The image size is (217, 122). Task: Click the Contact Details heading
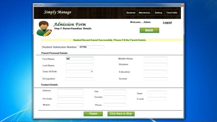point(50,85)
